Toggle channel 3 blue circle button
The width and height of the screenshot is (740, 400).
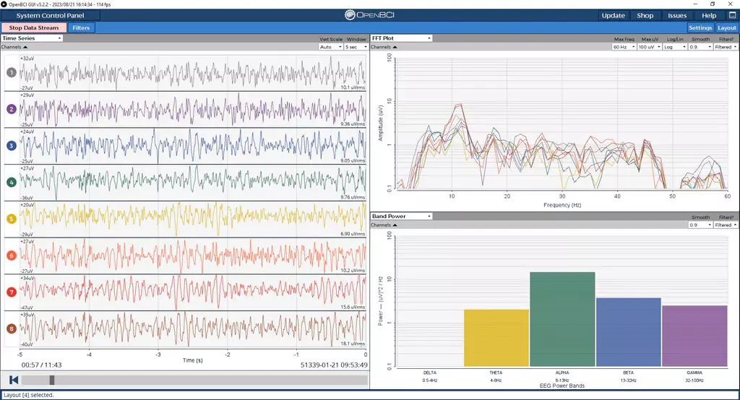click(11, 146)
